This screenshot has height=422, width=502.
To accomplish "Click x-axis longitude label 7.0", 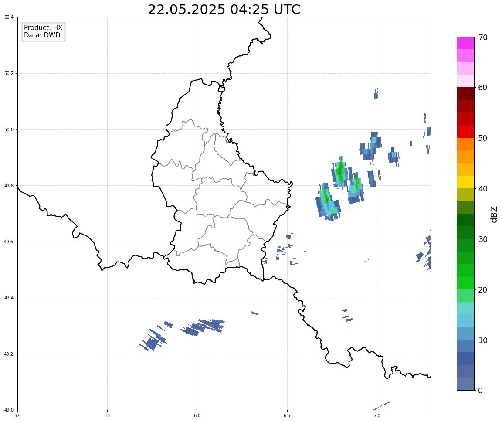I will (377, 415).
